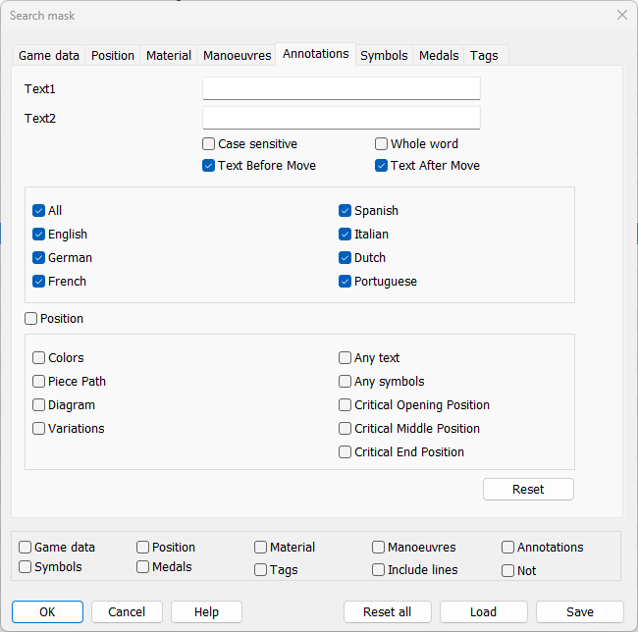Switch to the Game data tab
638x632 pixels.
click(x=49, y=55)
